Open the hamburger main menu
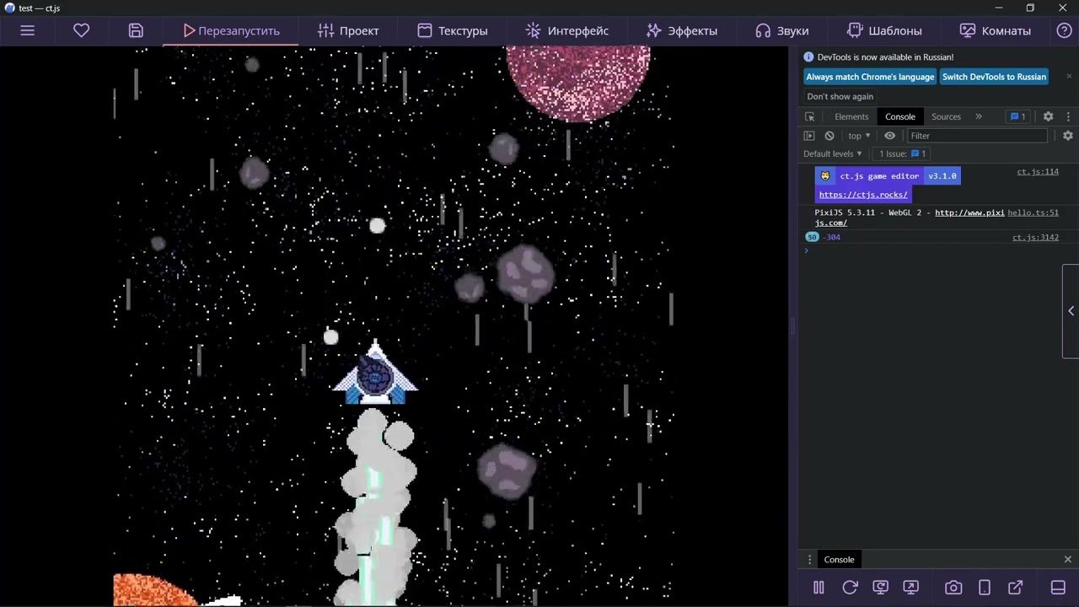Viewport: 1079px width, 607px height. [x=27, y=30]
